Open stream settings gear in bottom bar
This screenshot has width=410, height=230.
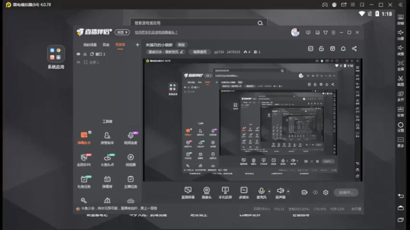click(x=325, y=193)
